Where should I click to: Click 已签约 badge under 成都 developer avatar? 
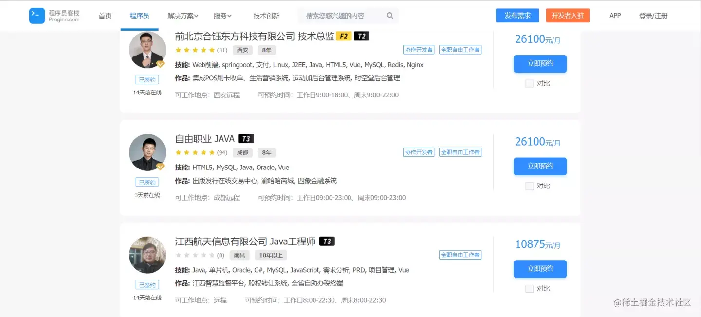click(148, 183)
